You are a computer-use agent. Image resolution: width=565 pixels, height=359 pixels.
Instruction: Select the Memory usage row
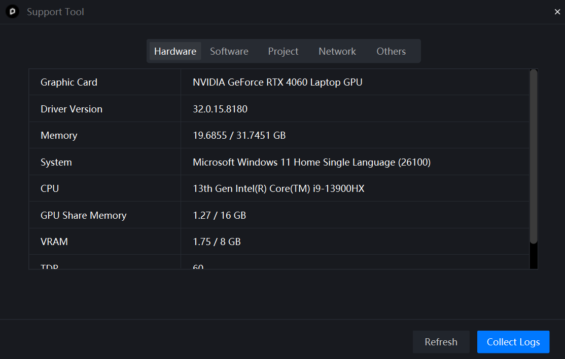tap(238, 135)
